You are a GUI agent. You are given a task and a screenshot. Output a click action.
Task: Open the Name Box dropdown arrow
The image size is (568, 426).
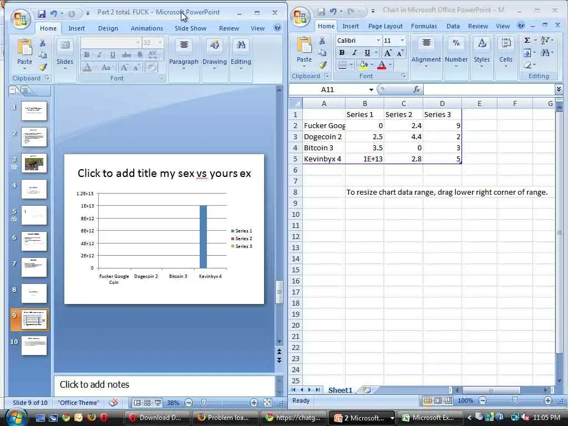[371, 89]
